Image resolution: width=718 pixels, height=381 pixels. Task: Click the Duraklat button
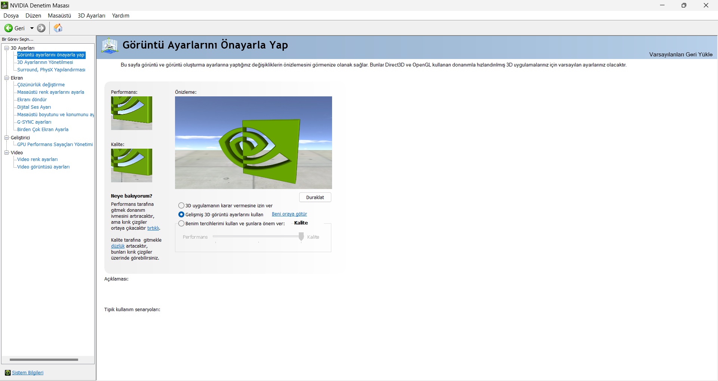315,197
